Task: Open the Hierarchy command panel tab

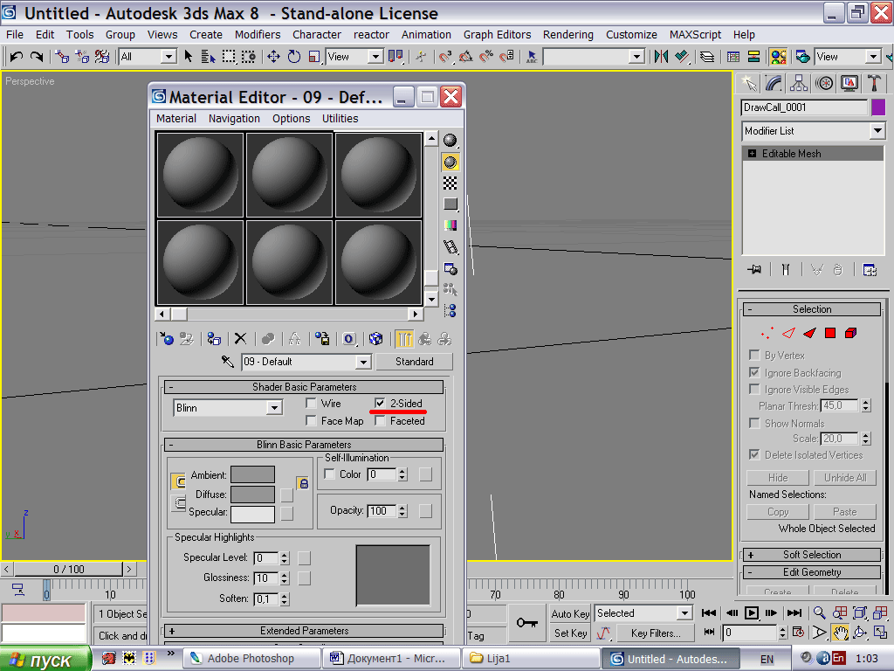Action: click(799, 84)
